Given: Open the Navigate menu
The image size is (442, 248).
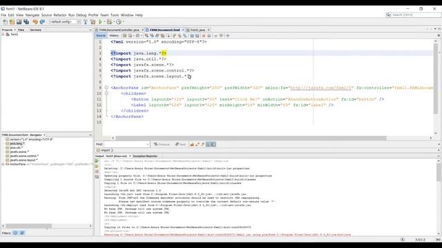Looking at the screenshot, I should (x=32, y=15).
